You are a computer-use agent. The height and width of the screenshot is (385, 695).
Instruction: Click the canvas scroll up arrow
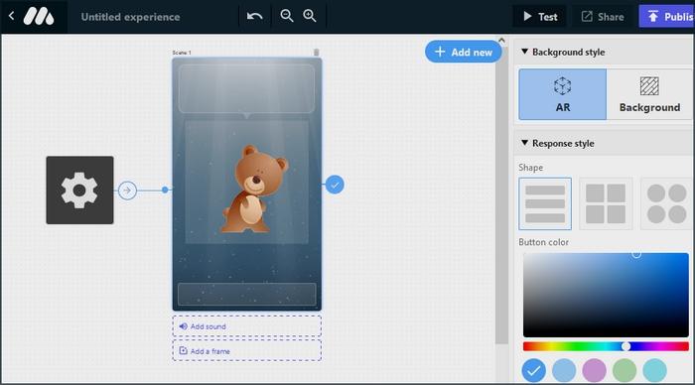click(501, 41)
